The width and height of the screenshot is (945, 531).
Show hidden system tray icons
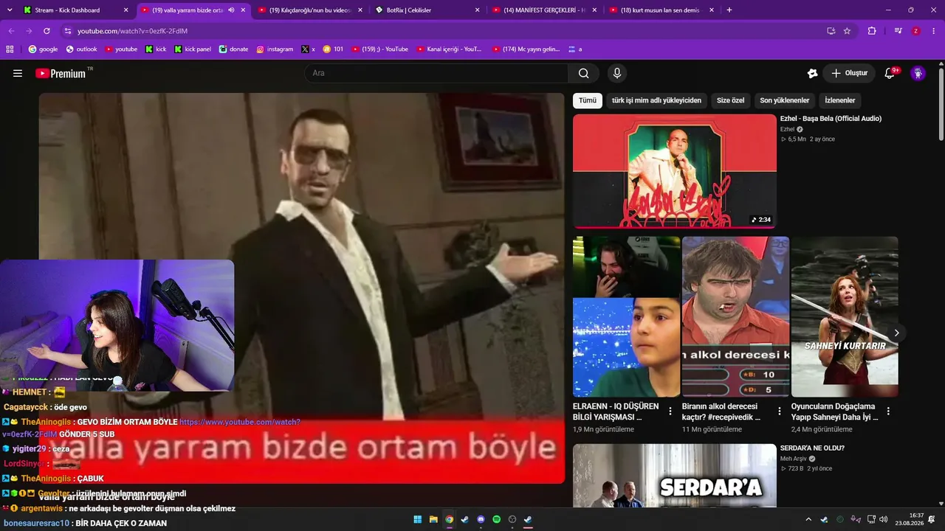(808, 519)
